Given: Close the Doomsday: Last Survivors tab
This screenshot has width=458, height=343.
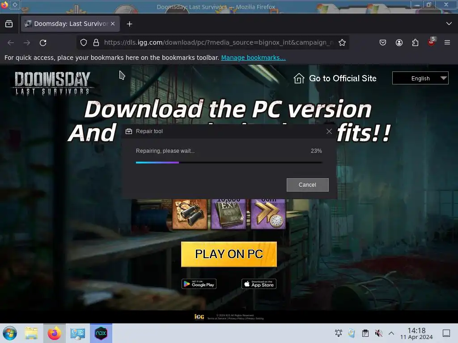Looking at the screenshot, I should pyautogui.click(x=113, y=24).
